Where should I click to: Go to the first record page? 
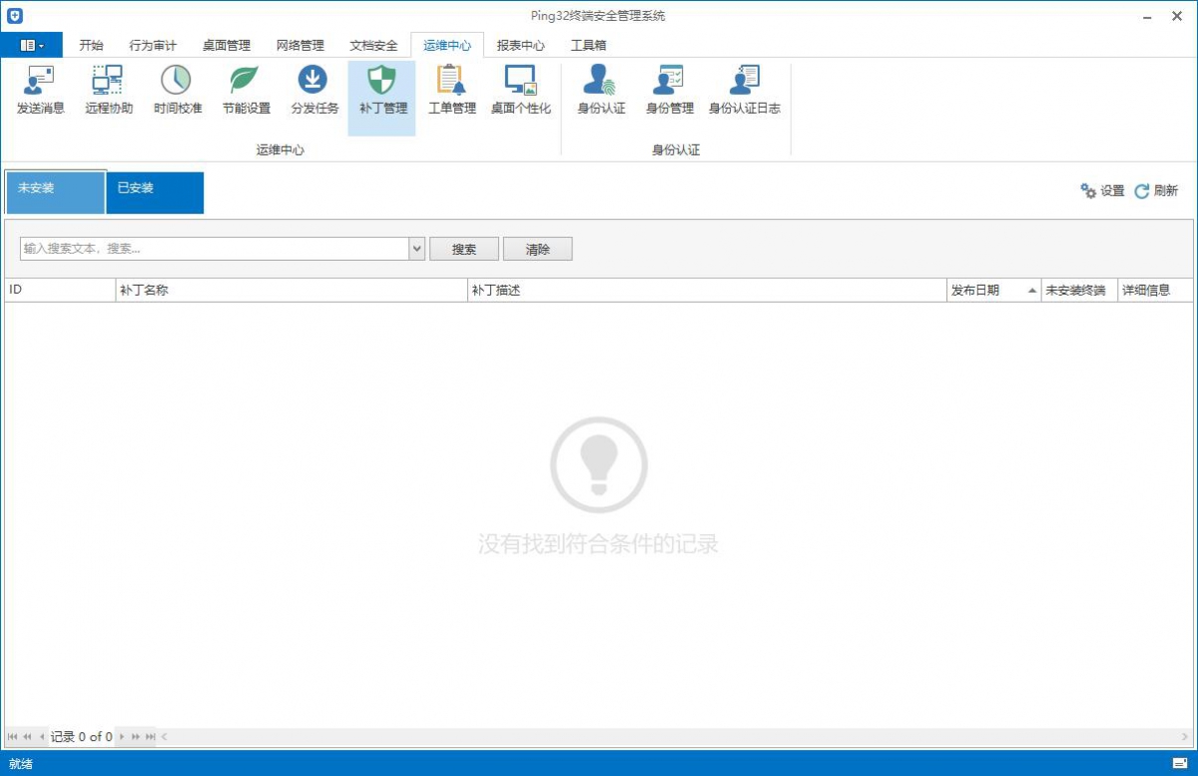click(x=13, y=737)
